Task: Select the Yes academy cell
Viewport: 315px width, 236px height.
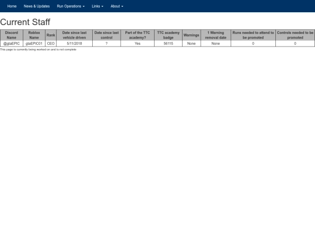Action: click(x=138, y=44)
